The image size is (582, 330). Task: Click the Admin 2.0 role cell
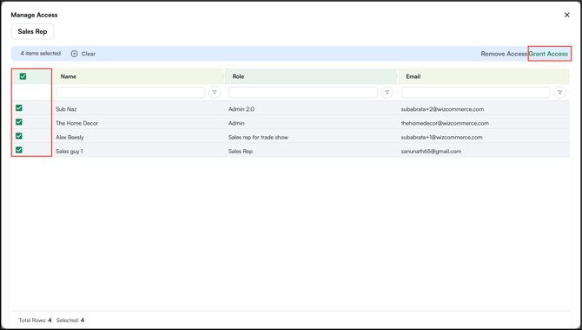(x=241, y=109)
